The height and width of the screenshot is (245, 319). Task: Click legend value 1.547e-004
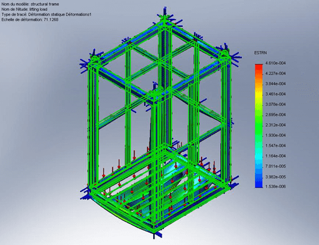(x=275, y=146)
